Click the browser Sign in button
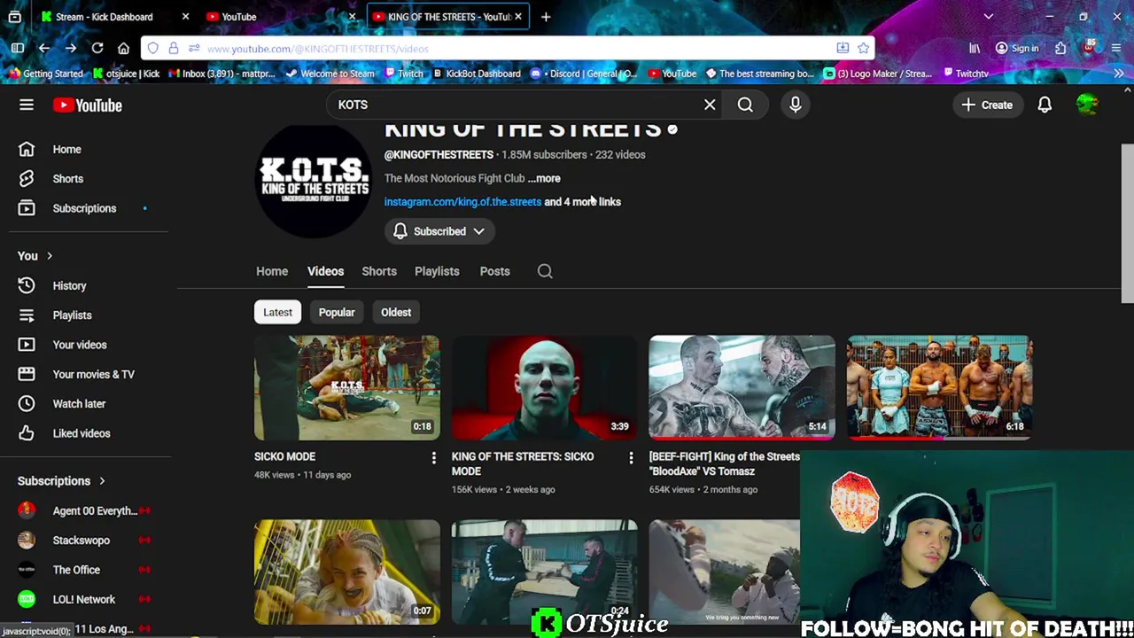Viewport: 1134px width, 638px height. click(1016, 48)
